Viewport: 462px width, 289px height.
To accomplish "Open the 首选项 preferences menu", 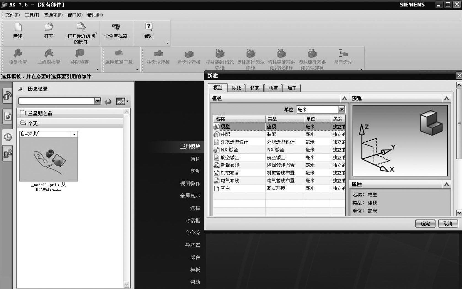I will [x=53, y=15].
